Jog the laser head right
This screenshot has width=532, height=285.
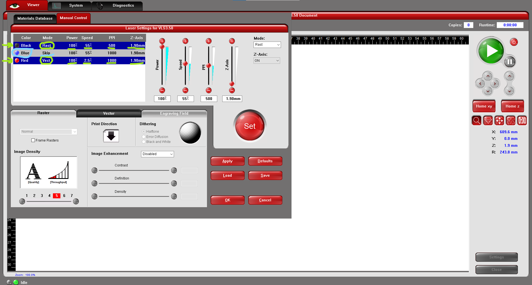click(x=495, y=83)
